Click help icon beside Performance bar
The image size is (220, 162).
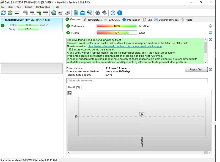click(x=210, y=26)
